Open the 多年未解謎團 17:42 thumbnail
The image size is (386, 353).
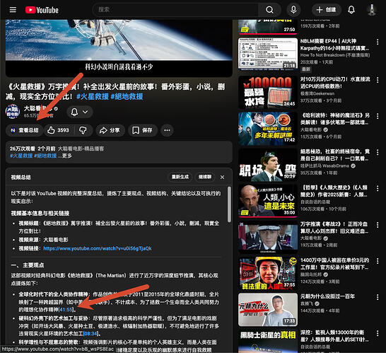pyautogui.click(x=268, y=128)
